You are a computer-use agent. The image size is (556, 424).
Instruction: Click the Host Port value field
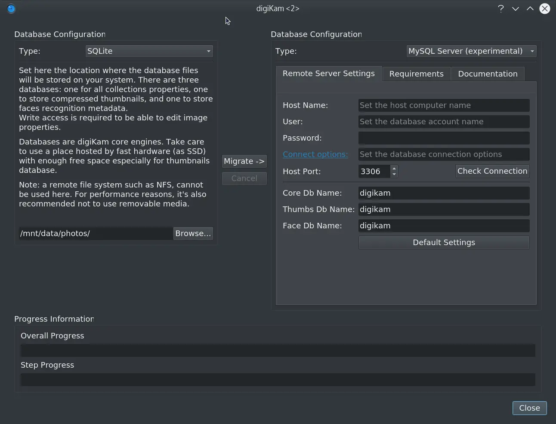(374, 172)
